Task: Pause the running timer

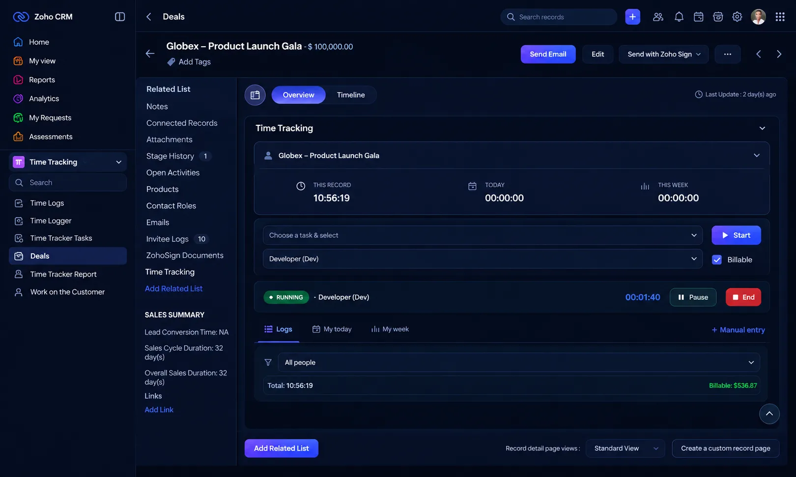Action: (693, 297)
